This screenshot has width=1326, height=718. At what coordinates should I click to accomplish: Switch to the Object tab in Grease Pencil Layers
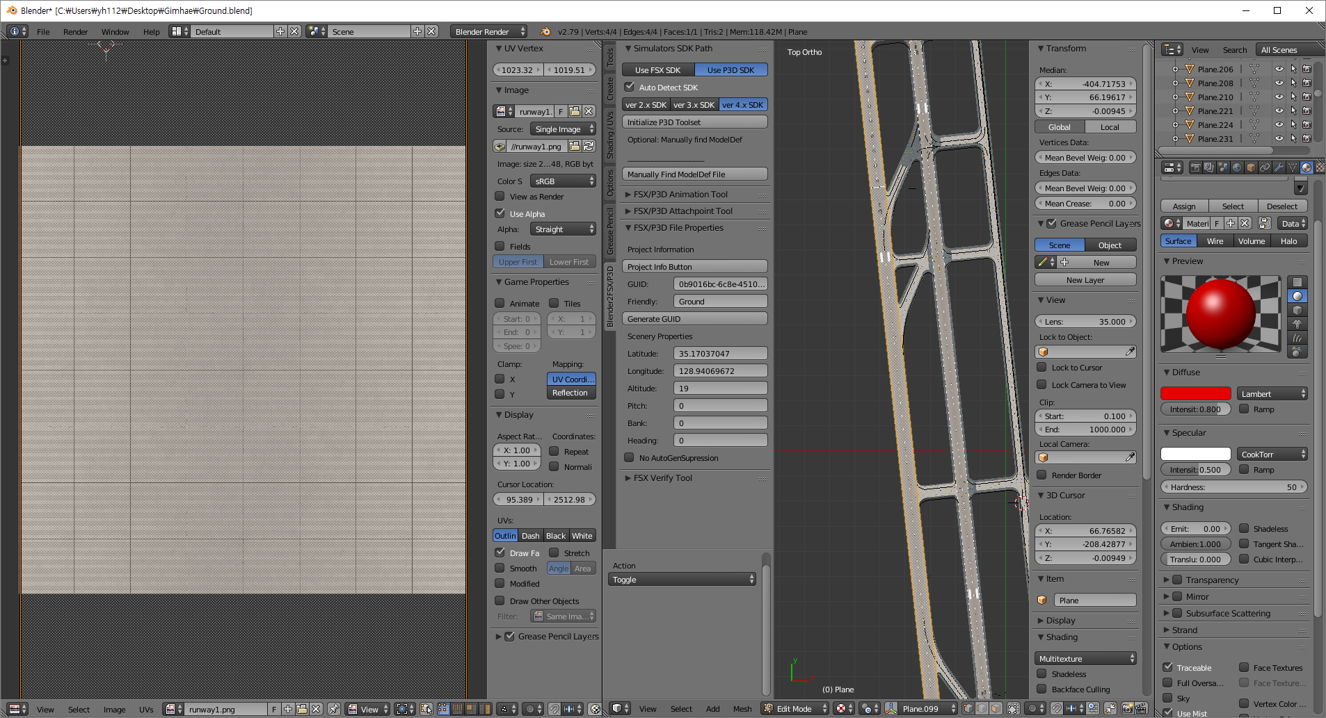[x=1110, y=245]
